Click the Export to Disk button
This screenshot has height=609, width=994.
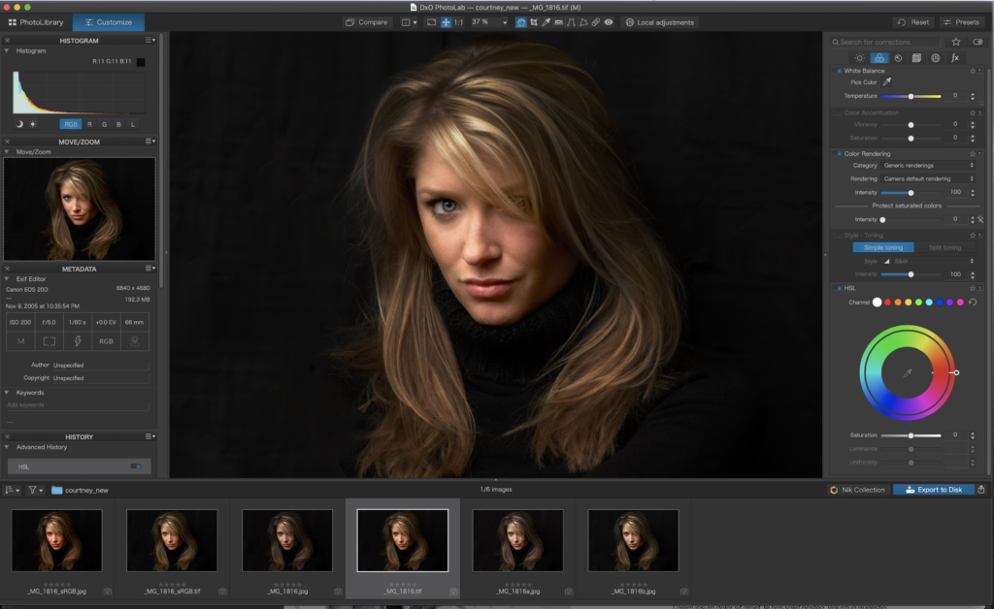coord(933,490)
